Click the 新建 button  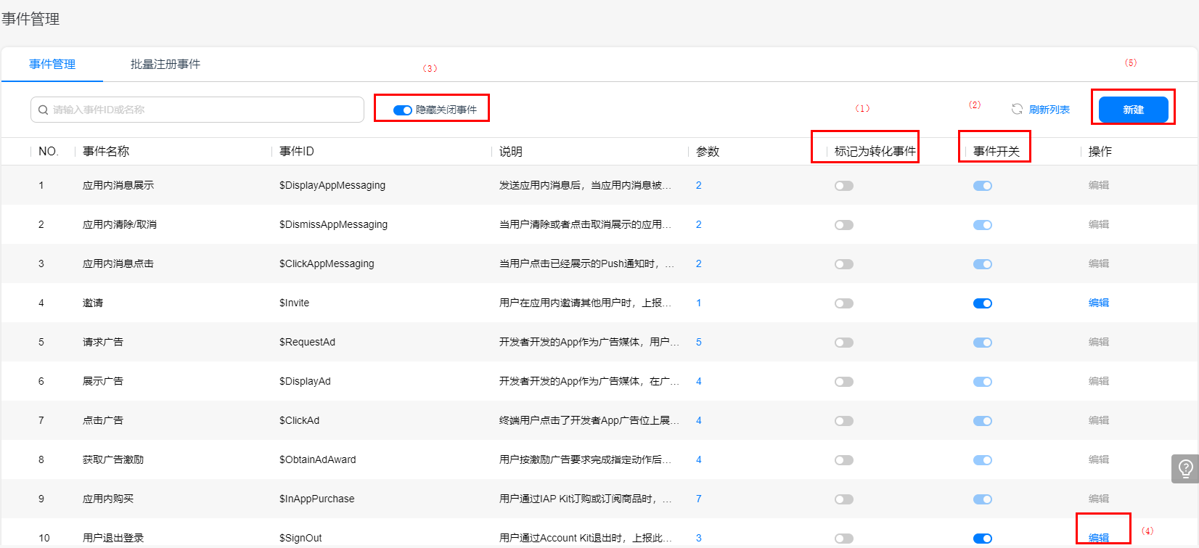click(x=1134, y=110)
